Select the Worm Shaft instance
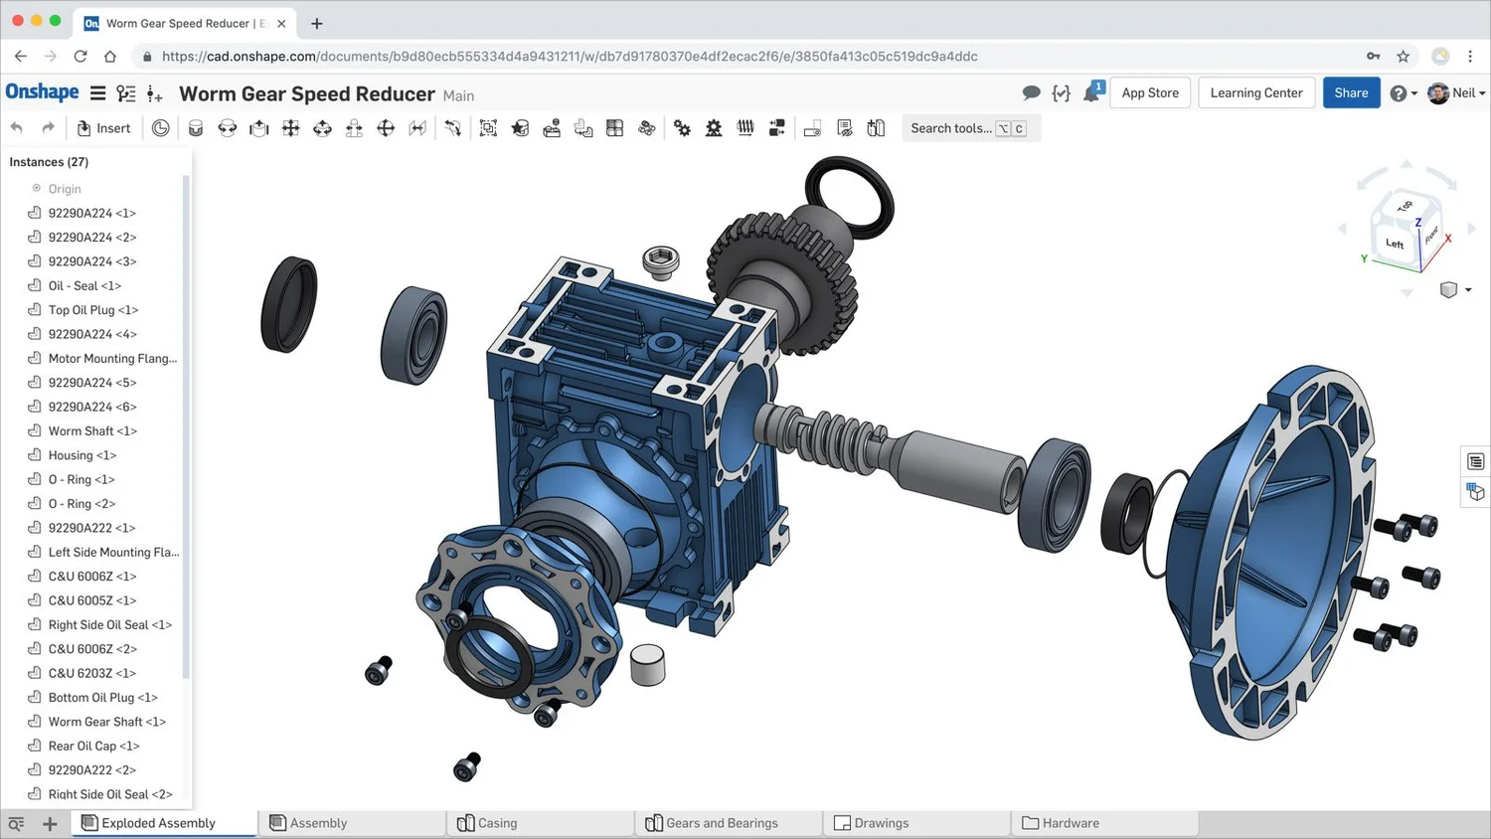Screen dimensions: 1491x839 coord(90,430)
